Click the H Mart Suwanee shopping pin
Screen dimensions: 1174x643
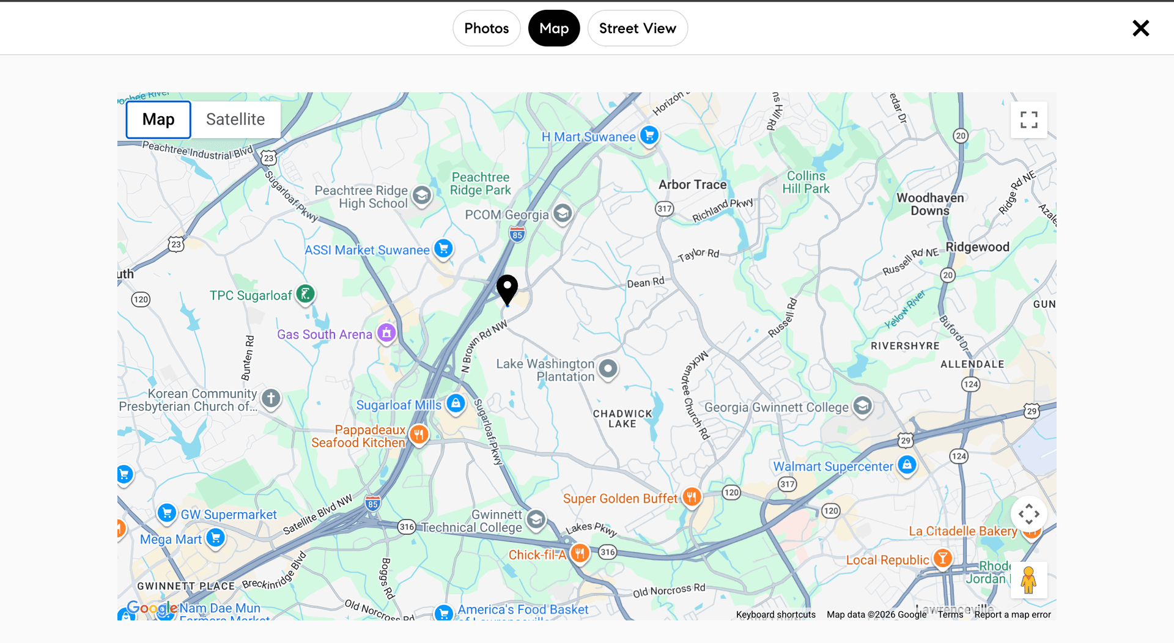click(x=649, y=135)
